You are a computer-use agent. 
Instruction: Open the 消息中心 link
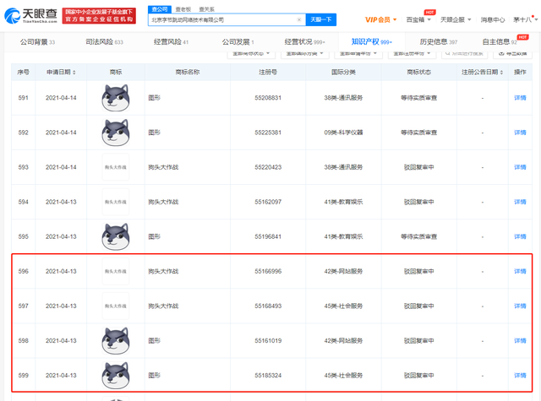click(x=492, y=19)
